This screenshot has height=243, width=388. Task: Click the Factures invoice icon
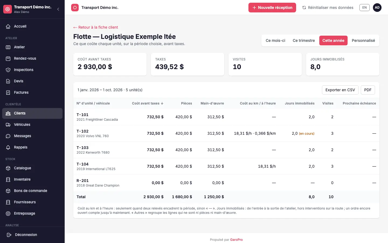[x=8, y=93]
